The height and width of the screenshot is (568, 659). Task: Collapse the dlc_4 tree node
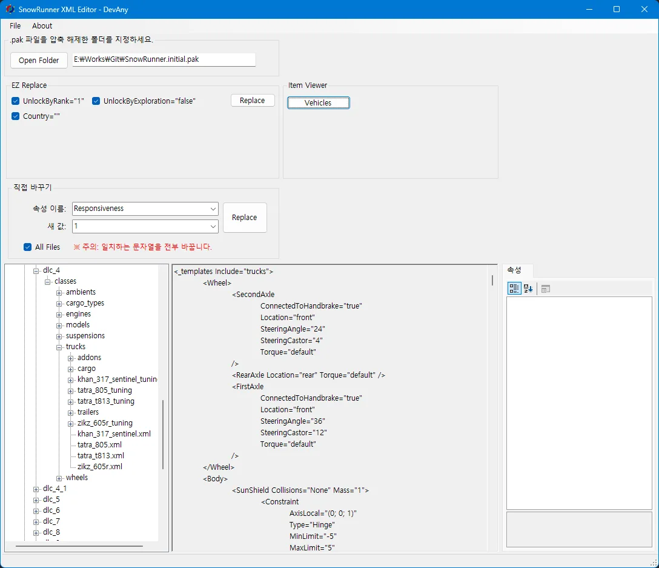(x=36, y=270)
